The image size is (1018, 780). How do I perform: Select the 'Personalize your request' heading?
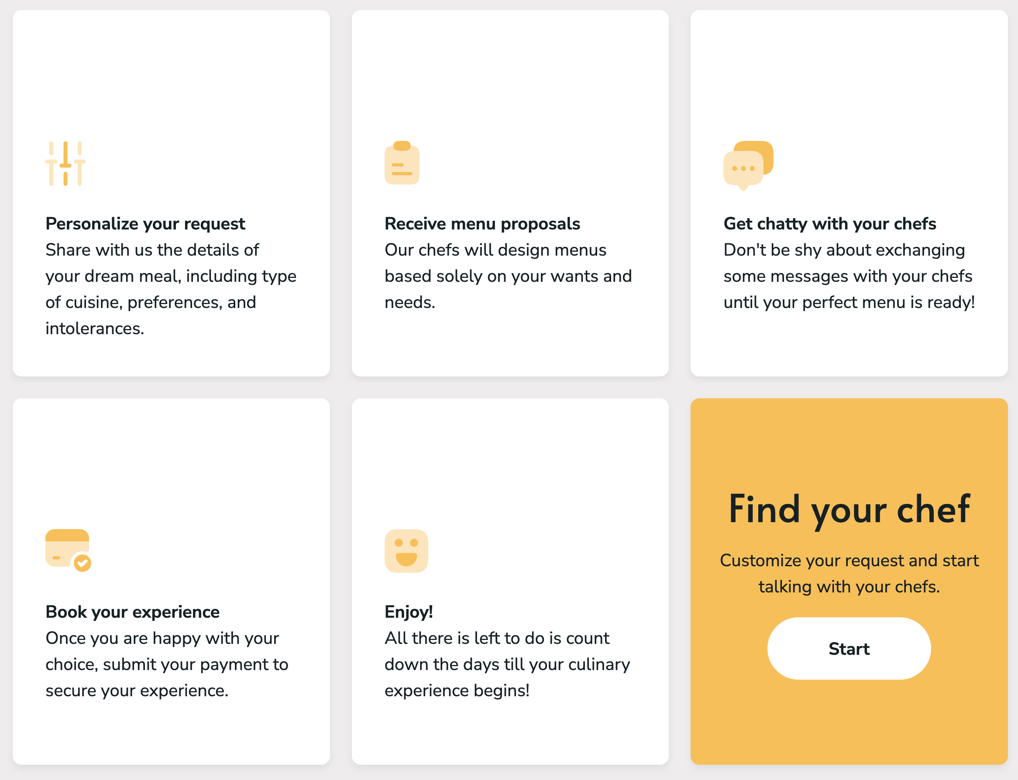point(145,224)
